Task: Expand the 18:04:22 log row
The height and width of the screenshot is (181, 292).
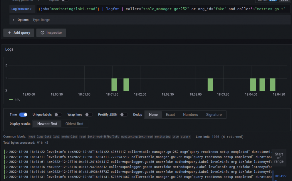Action: pos(7,151)
